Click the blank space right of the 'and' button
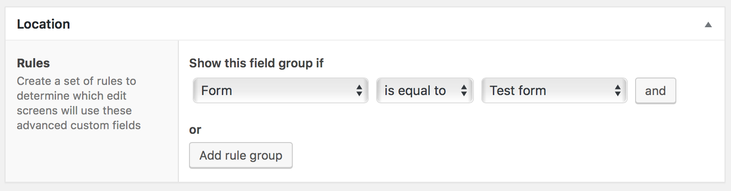This screenshot has width=731, height=191. [699, 91]
